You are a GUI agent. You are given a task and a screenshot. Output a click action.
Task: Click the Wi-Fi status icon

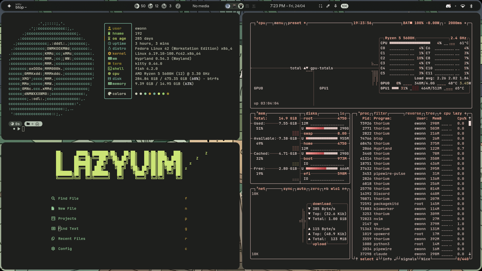pos(463,6)
